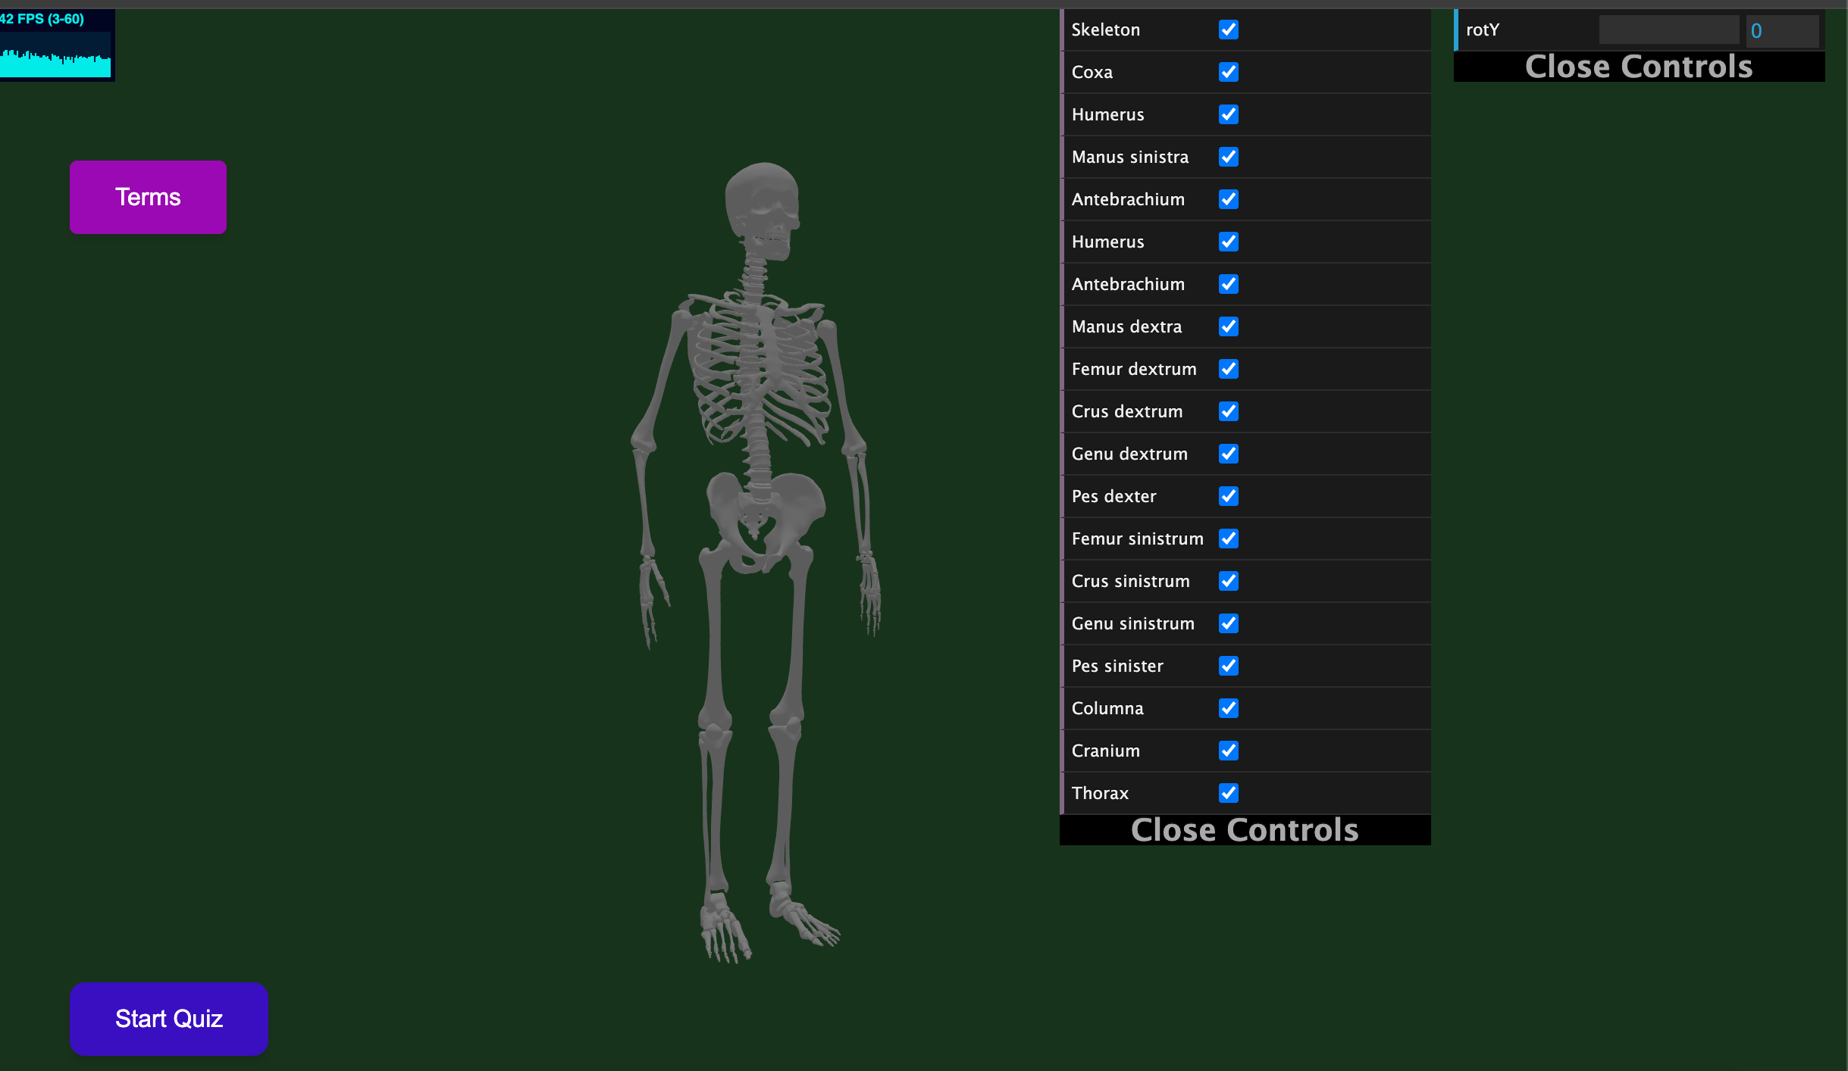Click the 'Femur sinistrum' label
This screenshot has width=1848, height=1071.
[x=1137, y=539]
